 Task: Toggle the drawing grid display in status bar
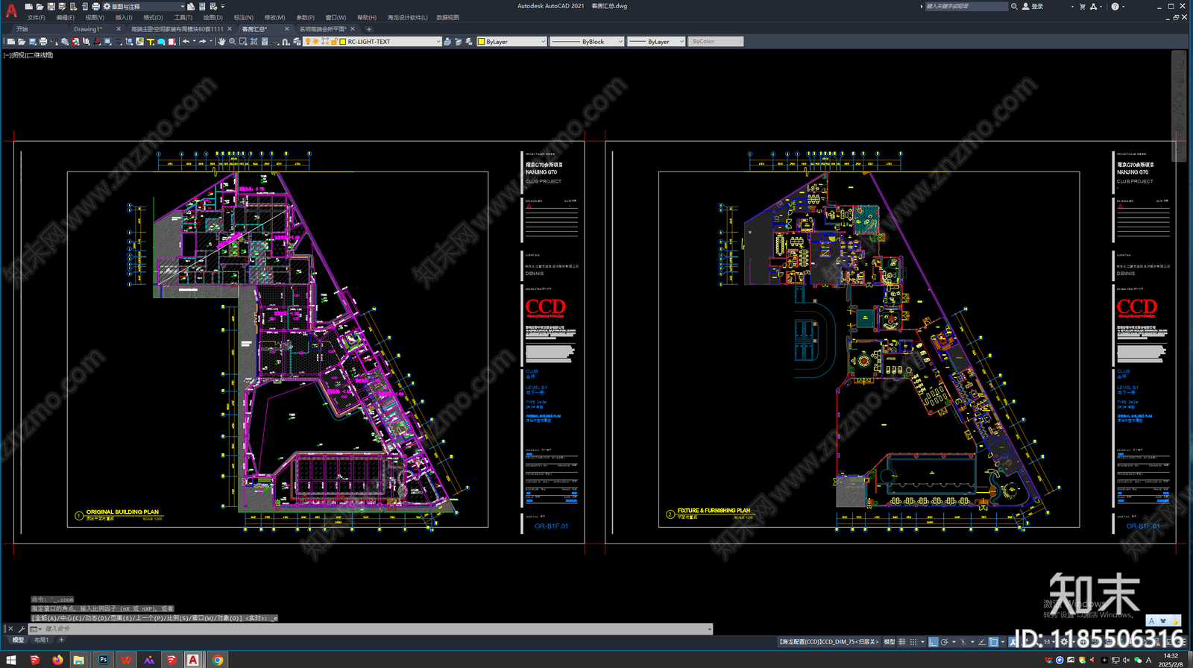coord(902,641)
